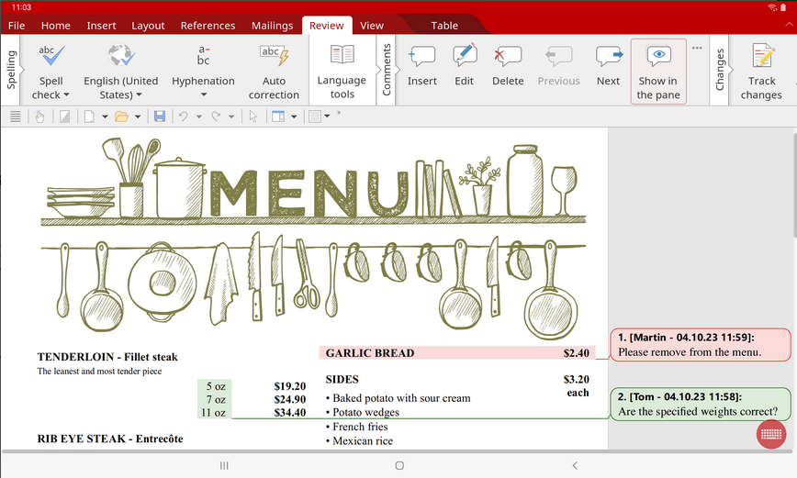Switch to the View tab

pyautogui.click(x=372, y=26)
